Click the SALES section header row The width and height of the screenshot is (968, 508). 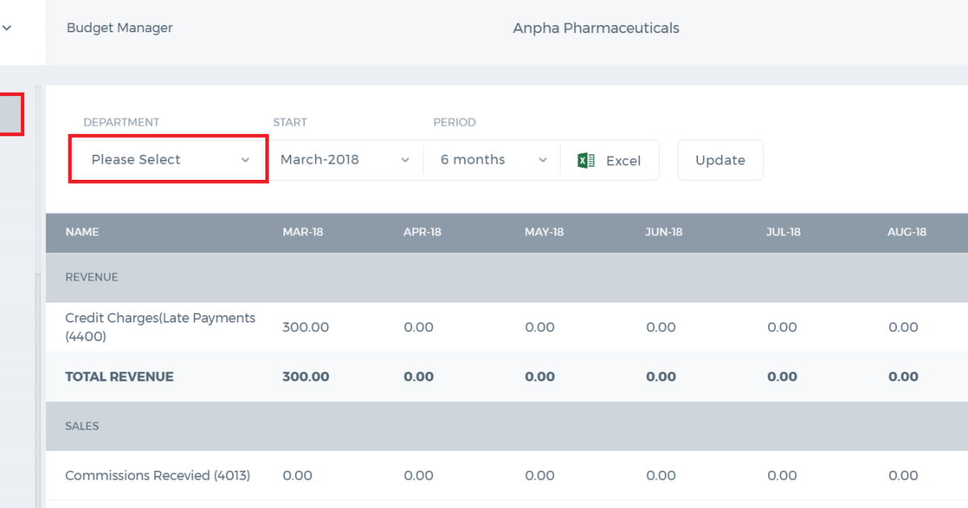[507, 426]
